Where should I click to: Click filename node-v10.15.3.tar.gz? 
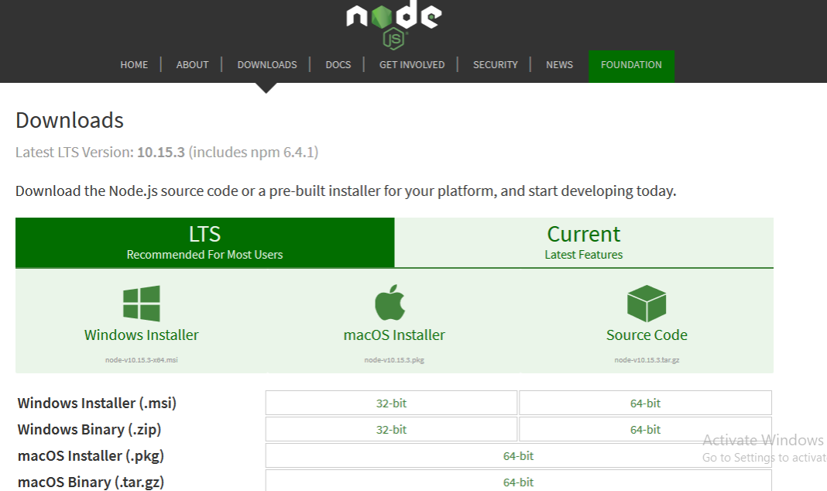click(647, 359)
